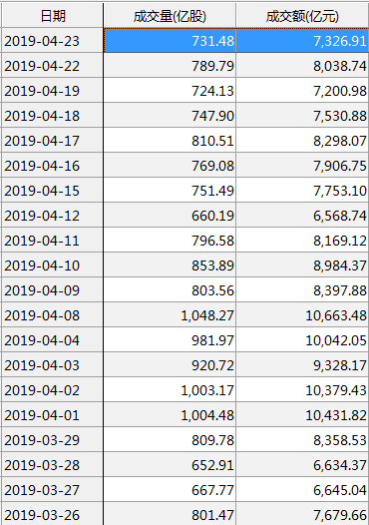This screenshot has height=525, width=369.
Task: Select the date cell 2019-04-23
Action: click(52, 41)
